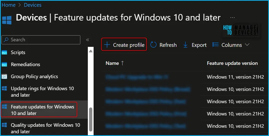This screenshot has width=269, height=136.
Task: Select the Windows 11, version 21H2 cell
Action: click(235, 77)
